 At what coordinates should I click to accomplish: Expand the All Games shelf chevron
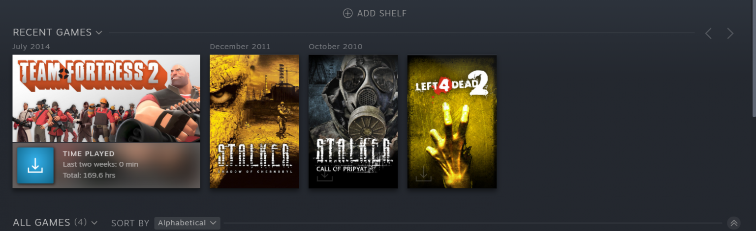[x=94, y=223]
